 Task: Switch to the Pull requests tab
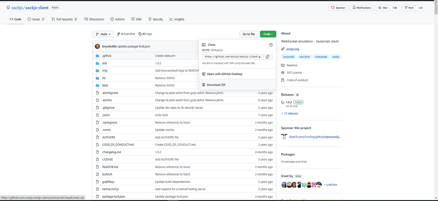(x=64, y=19)
